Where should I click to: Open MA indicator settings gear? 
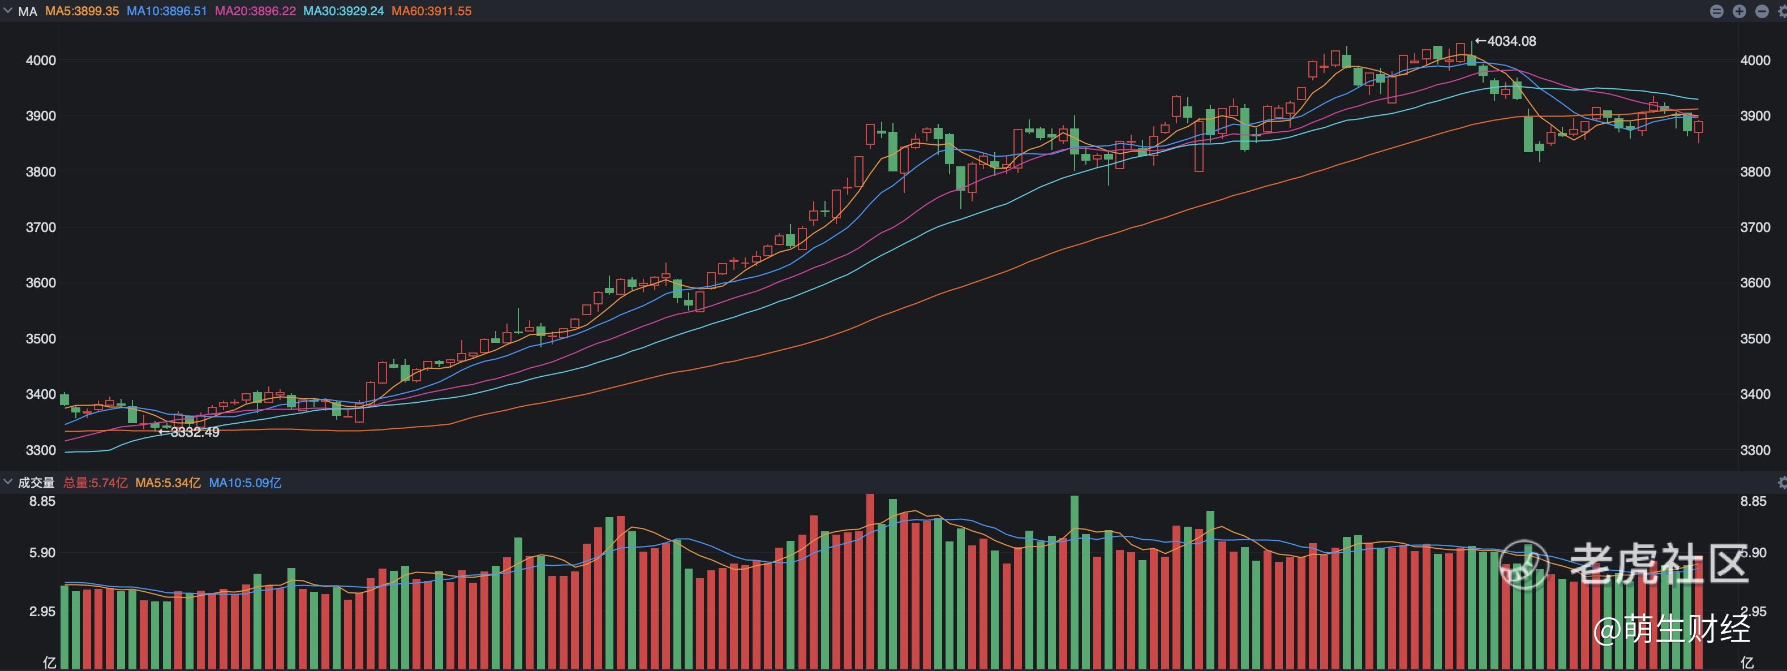tap(1783, 11)
